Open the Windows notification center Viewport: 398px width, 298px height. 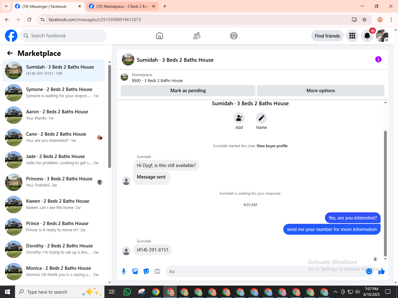point(388,292)
